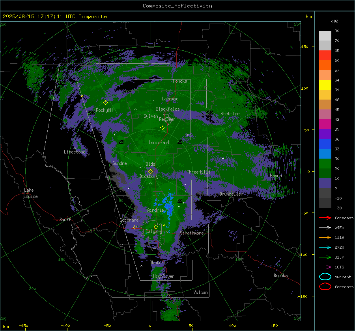Click the Stettler city label
355x331 pixels.
[x=230, y=114]
